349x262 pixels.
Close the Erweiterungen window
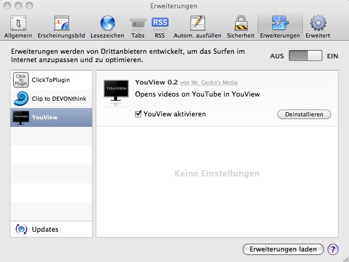click(7, 6)
